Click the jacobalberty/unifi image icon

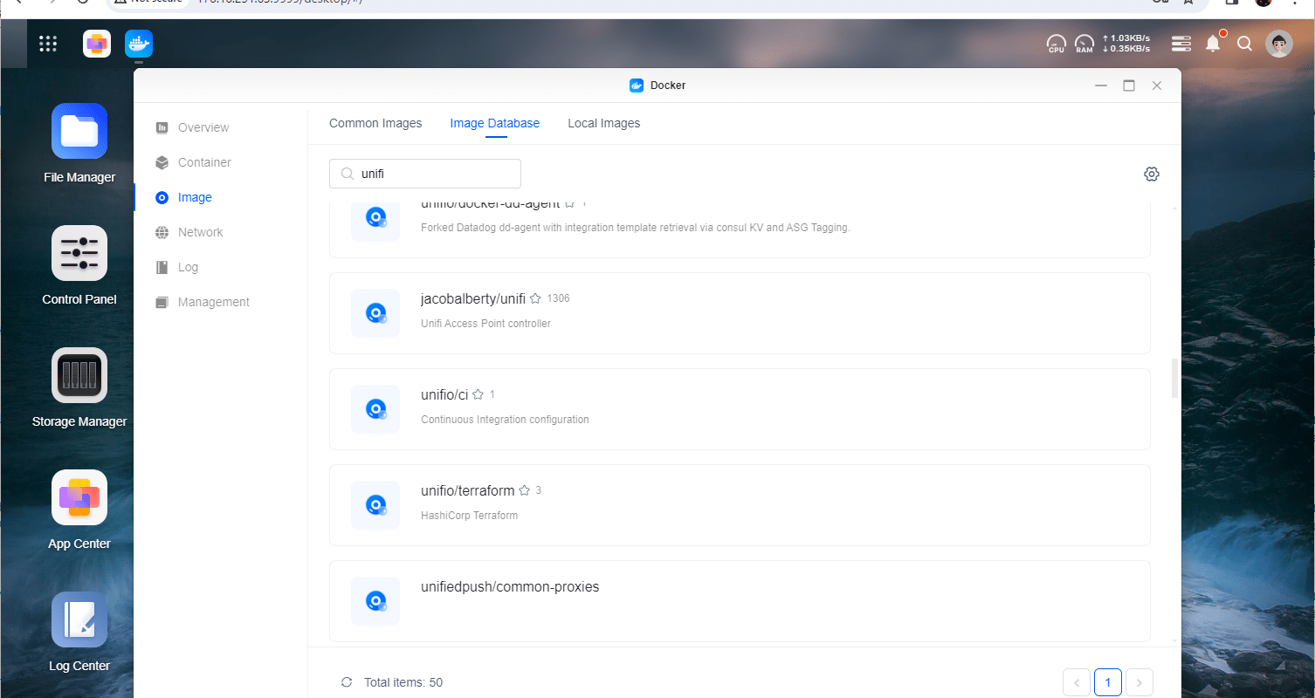click(x=375, y=313)
